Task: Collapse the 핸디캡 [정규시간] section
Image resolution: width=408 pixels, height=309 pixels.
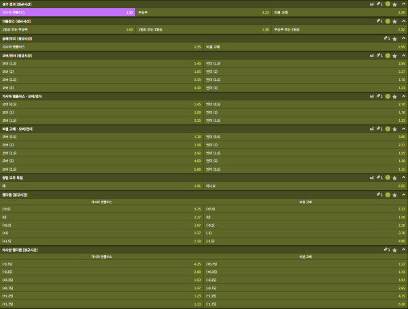Action: [x=403, y=194]
